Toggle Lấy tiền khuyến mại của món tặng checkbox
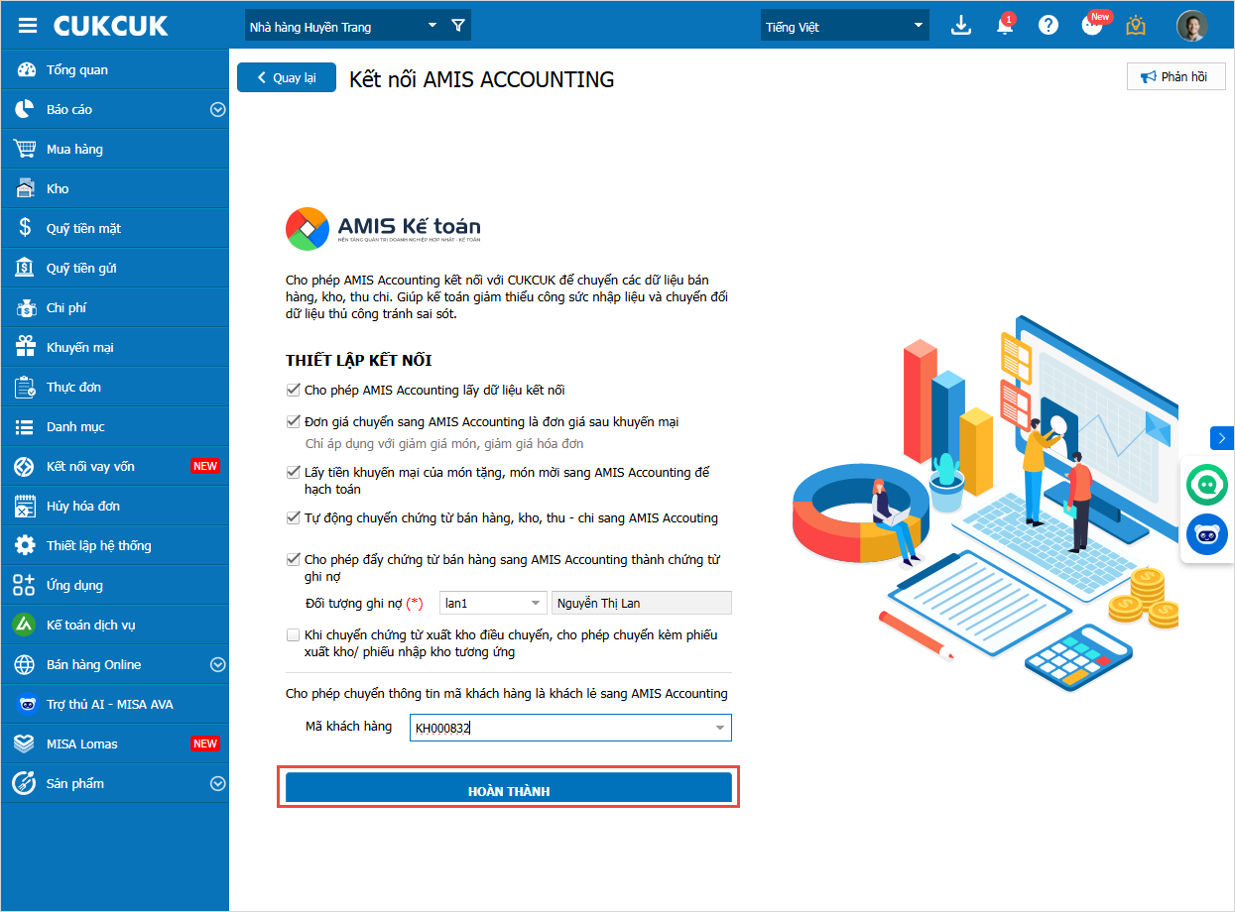Image resolution: width=1235 pixels, height=912 pixels. point(293,472)
